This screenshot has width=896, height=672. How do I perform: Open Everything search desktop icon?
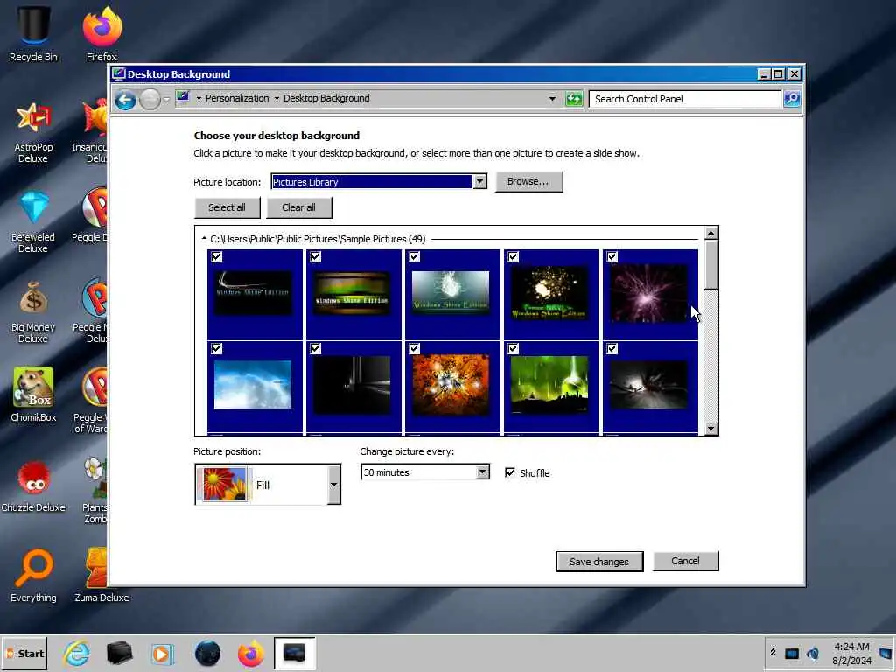pos(33,576)
